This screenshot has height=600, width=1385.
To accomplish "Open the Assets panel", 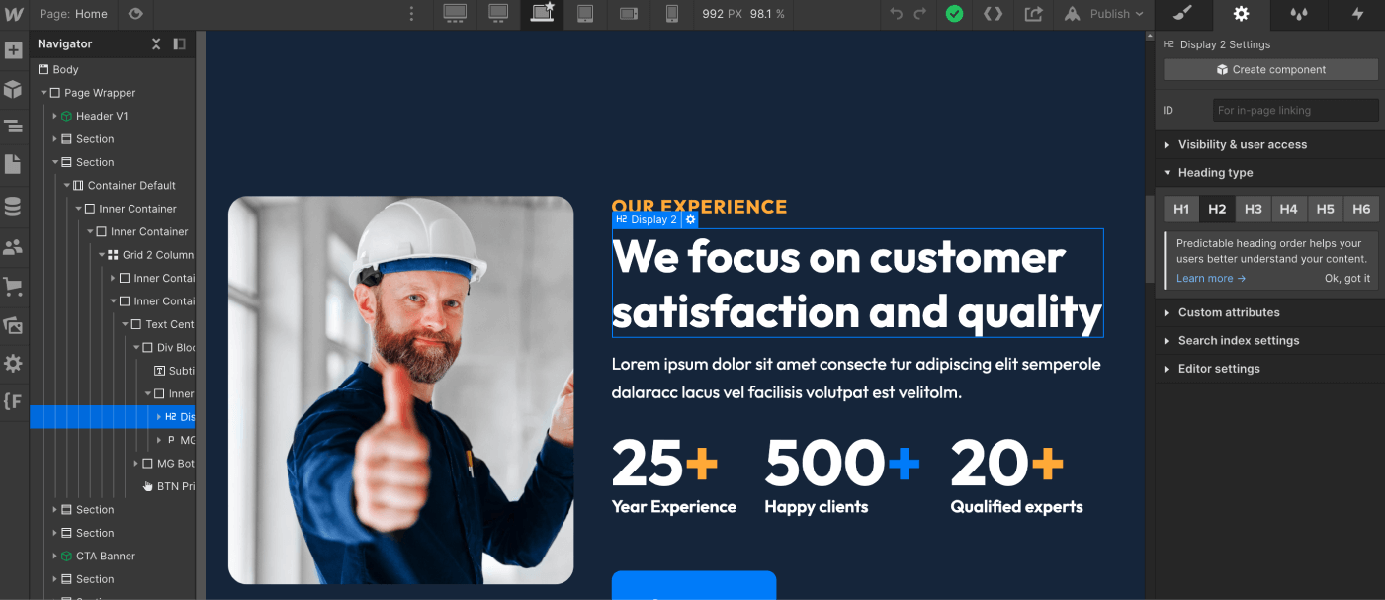I will [x=13, y=324].
